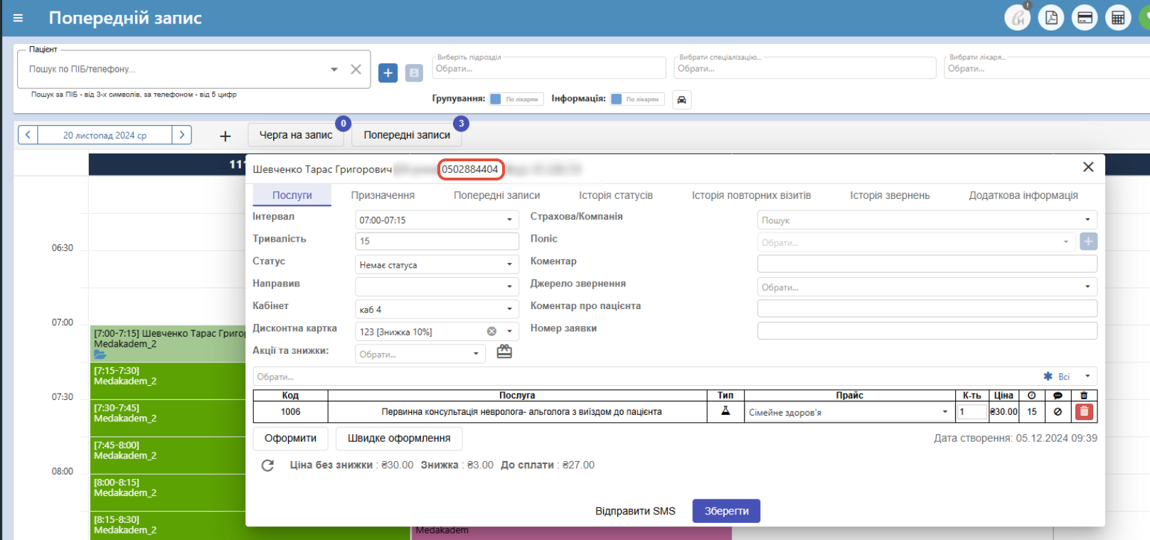Click the date 20 листопад 2024 ср

(105, 135)
